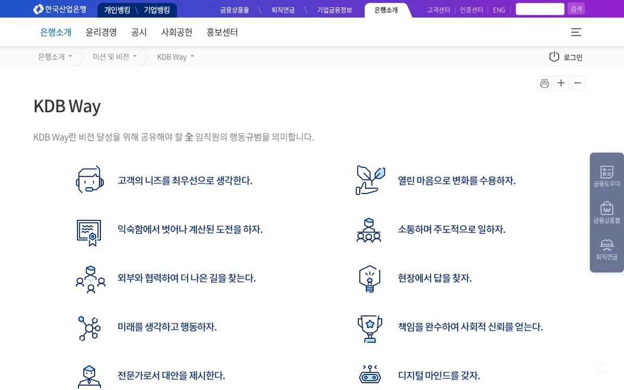Click the customer headset icon
Image resolution: width=624 pixels, height=390 pixels.
(90, 180)
